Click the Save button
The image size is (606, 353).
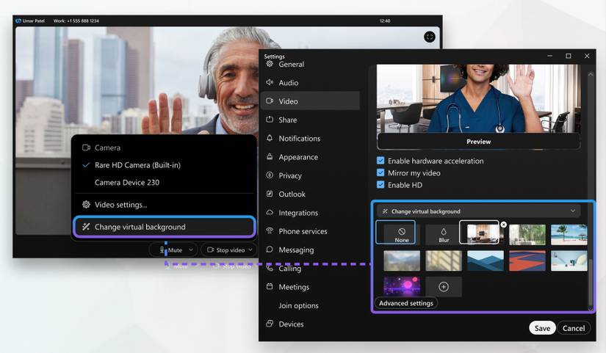tap(542, 328)
